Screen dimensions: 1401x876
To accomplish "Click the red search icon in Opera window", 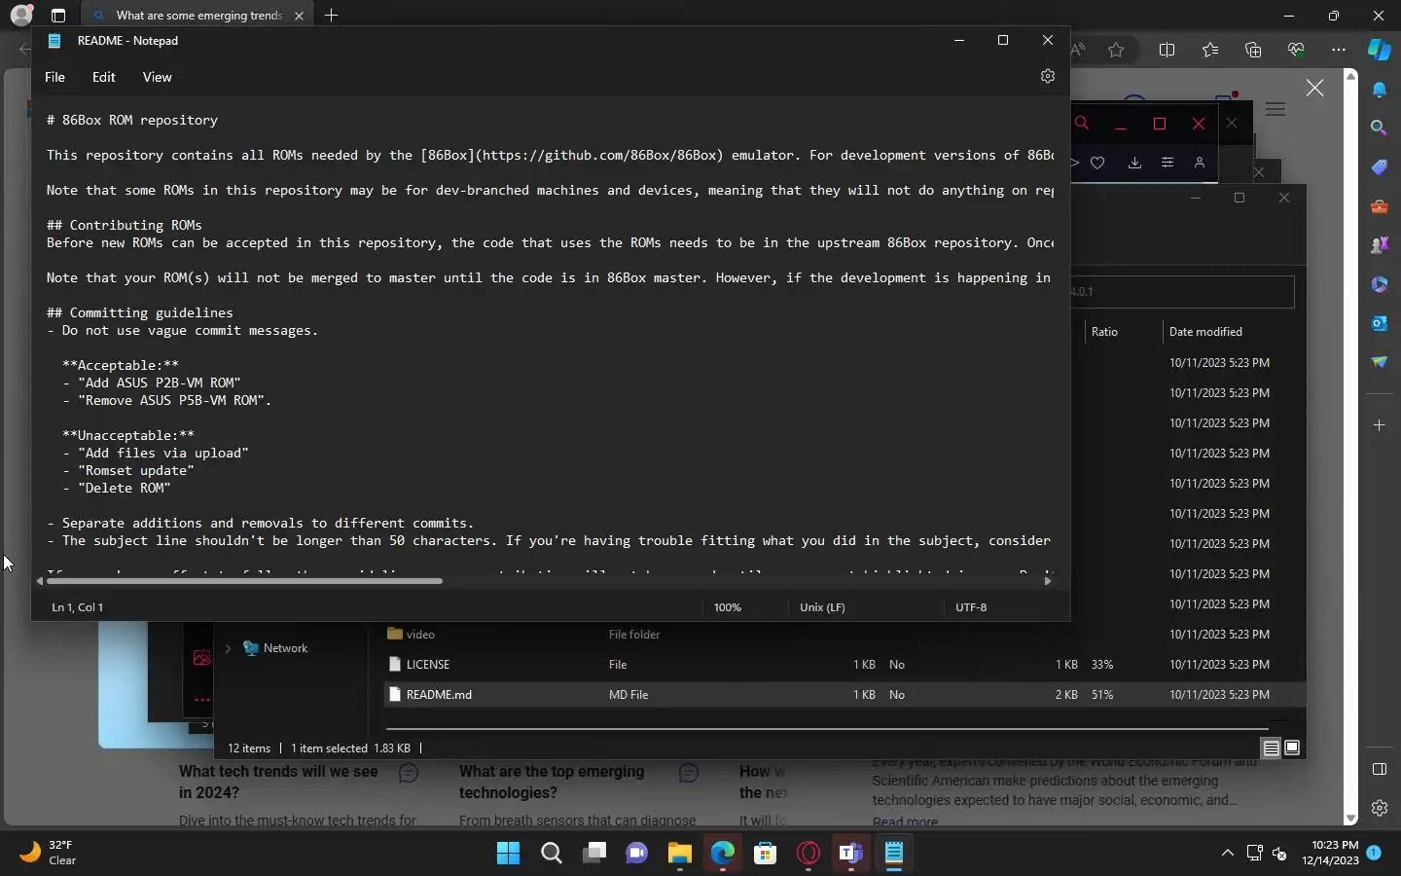I will point(1082,123).
